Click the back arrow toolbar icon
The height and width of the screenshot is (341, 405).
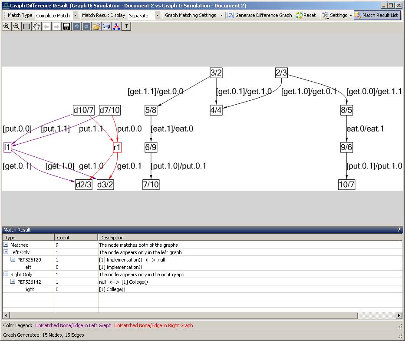point(46,26)
